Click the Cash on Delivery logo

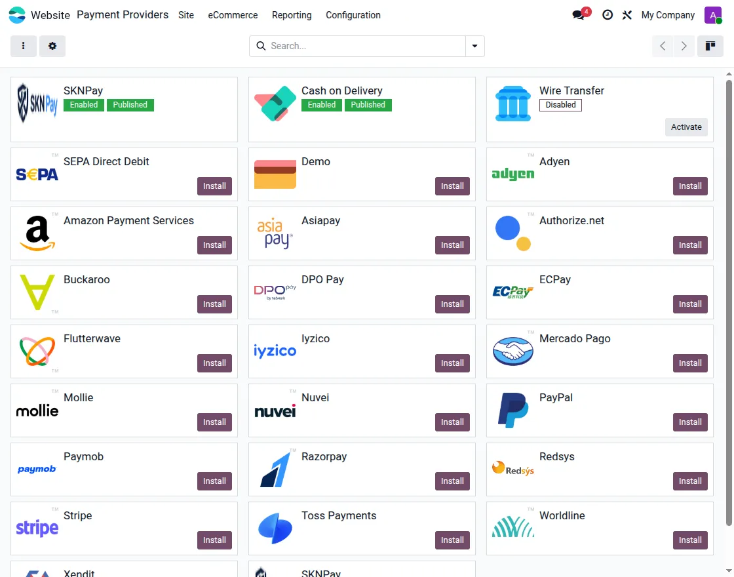pos(275,103)
